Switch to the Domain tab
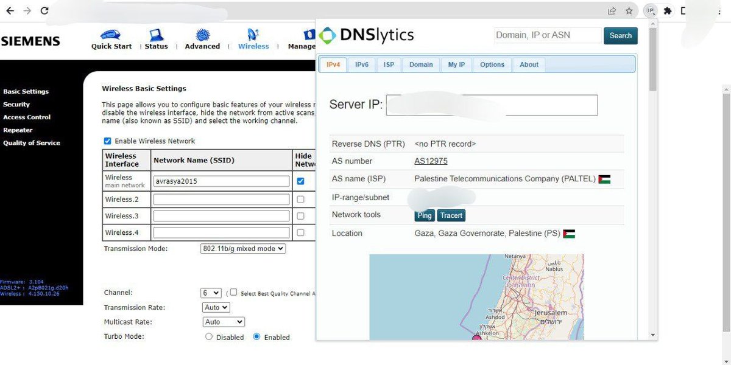Viewport: 731px width, 365px height. tap(421, 64)
